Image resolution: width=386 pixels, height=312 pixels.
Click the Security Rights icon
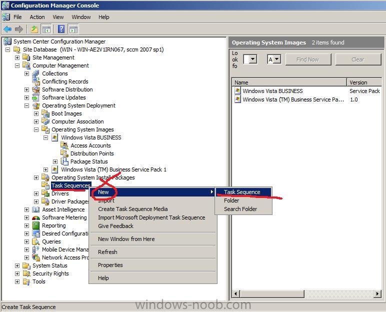(26, 273)
